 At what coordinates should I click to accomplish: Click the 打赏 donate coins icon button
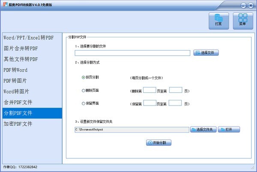218,21
